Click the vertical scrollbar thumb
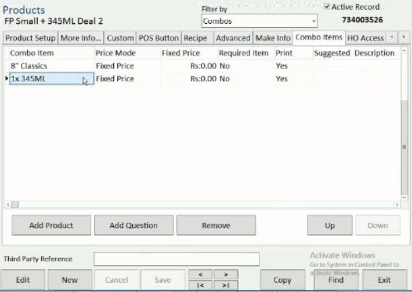 [x=404, y=147]
